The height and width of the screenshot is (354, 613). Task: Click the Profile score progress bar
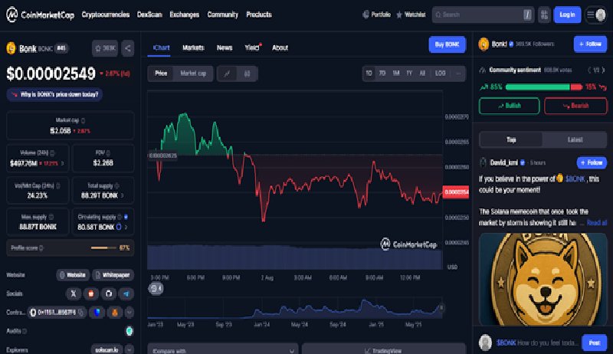(x=103, y=247)
